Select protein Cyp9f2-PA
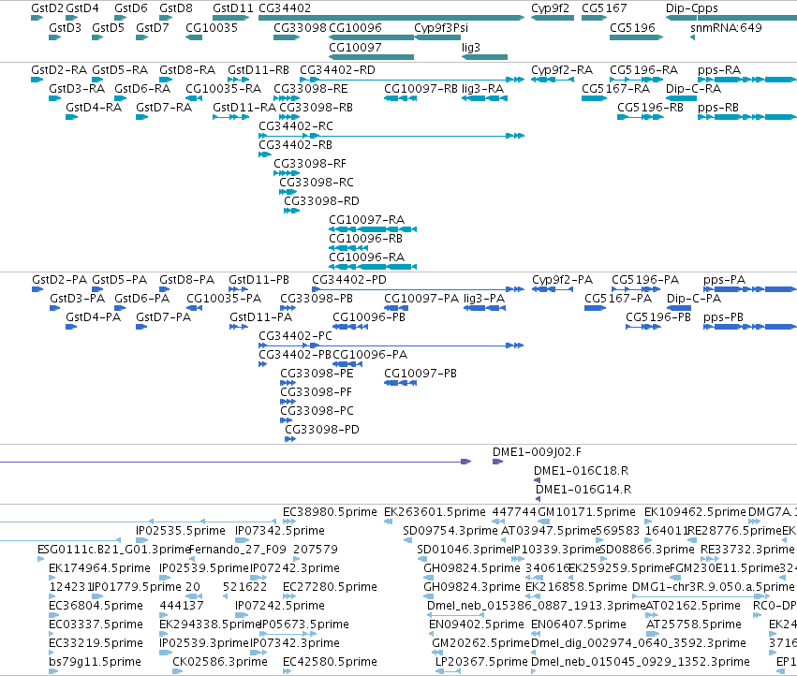Viewport: 797px width, 676px height. coord(562,280)
